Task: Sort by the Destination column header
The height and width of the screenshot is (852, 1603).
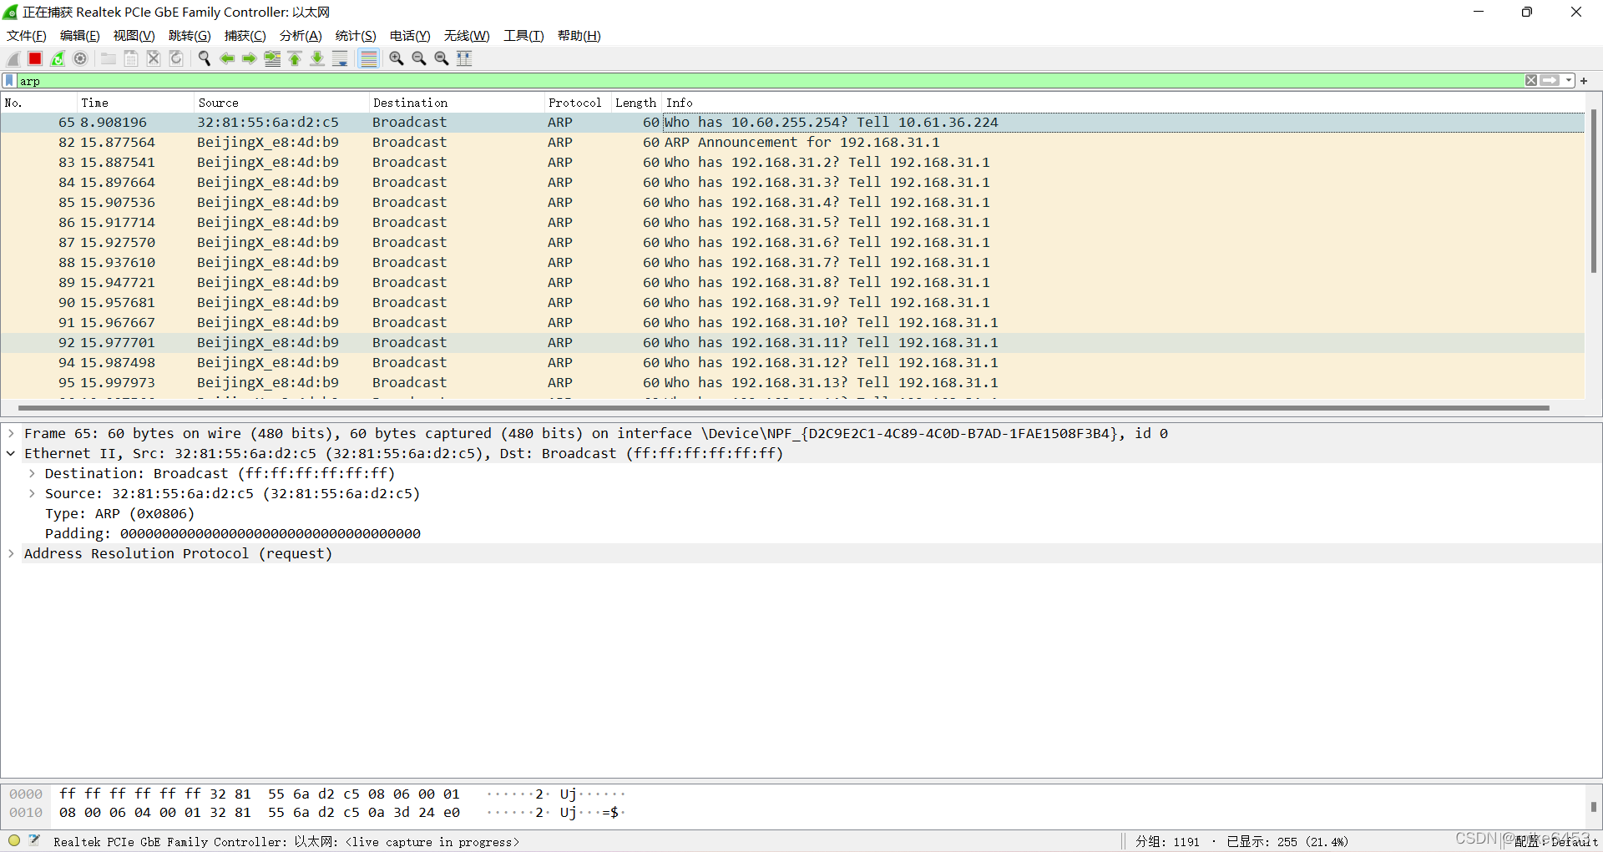Action: coord(457,103)
